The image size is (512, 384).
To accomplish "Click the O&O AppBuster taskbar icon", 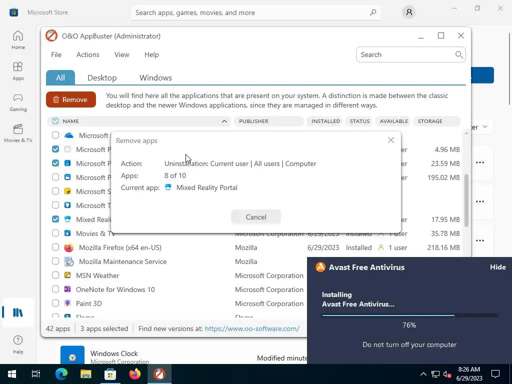I will 159,374.
